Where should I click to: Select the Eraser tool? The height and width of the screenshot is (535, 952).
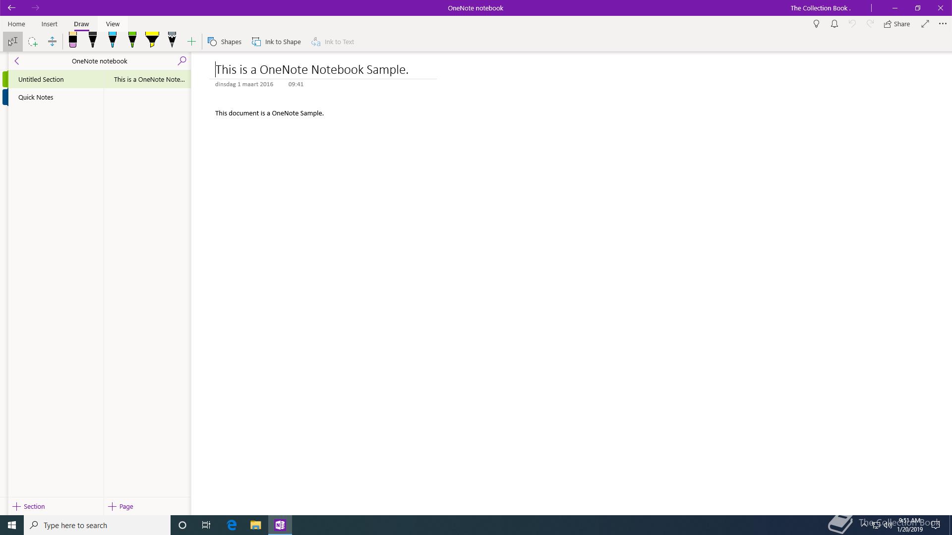point(73,41)
